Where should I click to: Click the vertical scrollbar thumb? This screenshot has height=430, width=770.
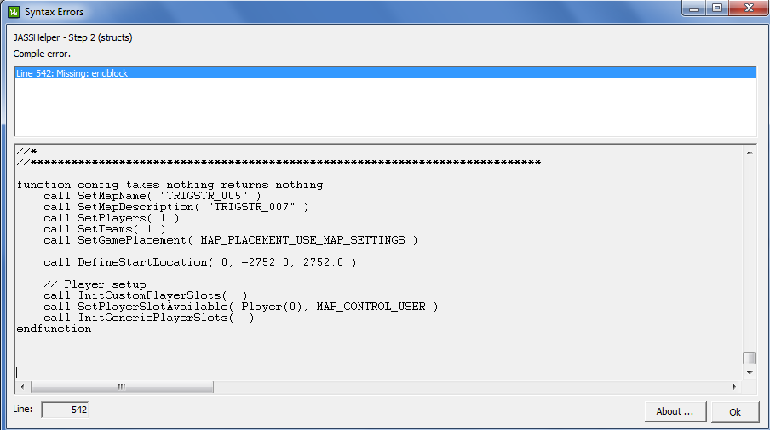pyautogui.click(x=750, y=358)
